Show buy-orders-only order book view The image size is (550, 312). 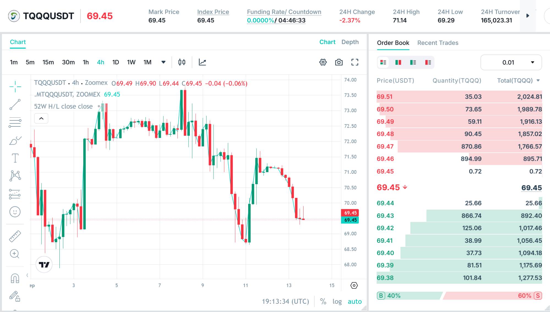[413, 62]
